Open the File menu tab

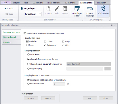6,3
